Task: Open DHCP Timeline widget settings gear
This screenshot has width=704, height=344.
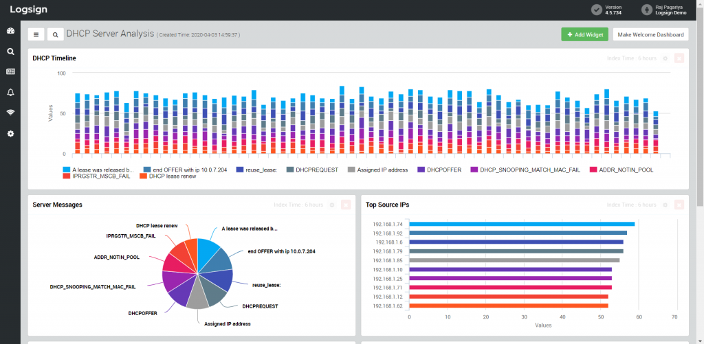Action: (x=665, y=58)
